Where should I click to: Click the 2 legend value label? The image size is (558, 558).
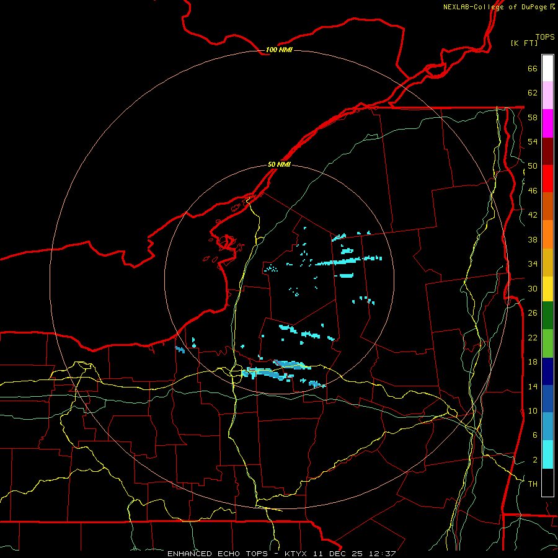535,459
